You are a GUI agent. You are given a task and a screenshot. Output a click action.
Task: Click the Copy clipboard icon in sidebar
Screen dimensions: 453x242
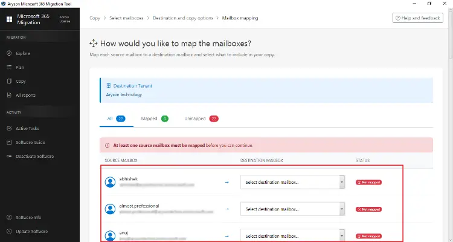pos(9,81)
